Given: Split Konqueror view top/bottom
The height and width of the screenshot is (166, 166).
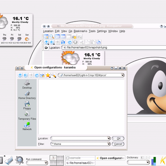Looking at the screenshot, I should click(57, 37).
